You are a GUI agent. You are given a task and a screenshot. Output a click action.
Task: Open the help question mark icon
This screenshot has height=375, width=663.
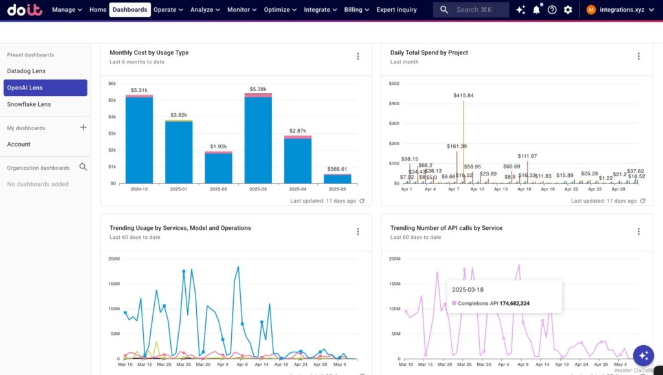pos(552,10)
